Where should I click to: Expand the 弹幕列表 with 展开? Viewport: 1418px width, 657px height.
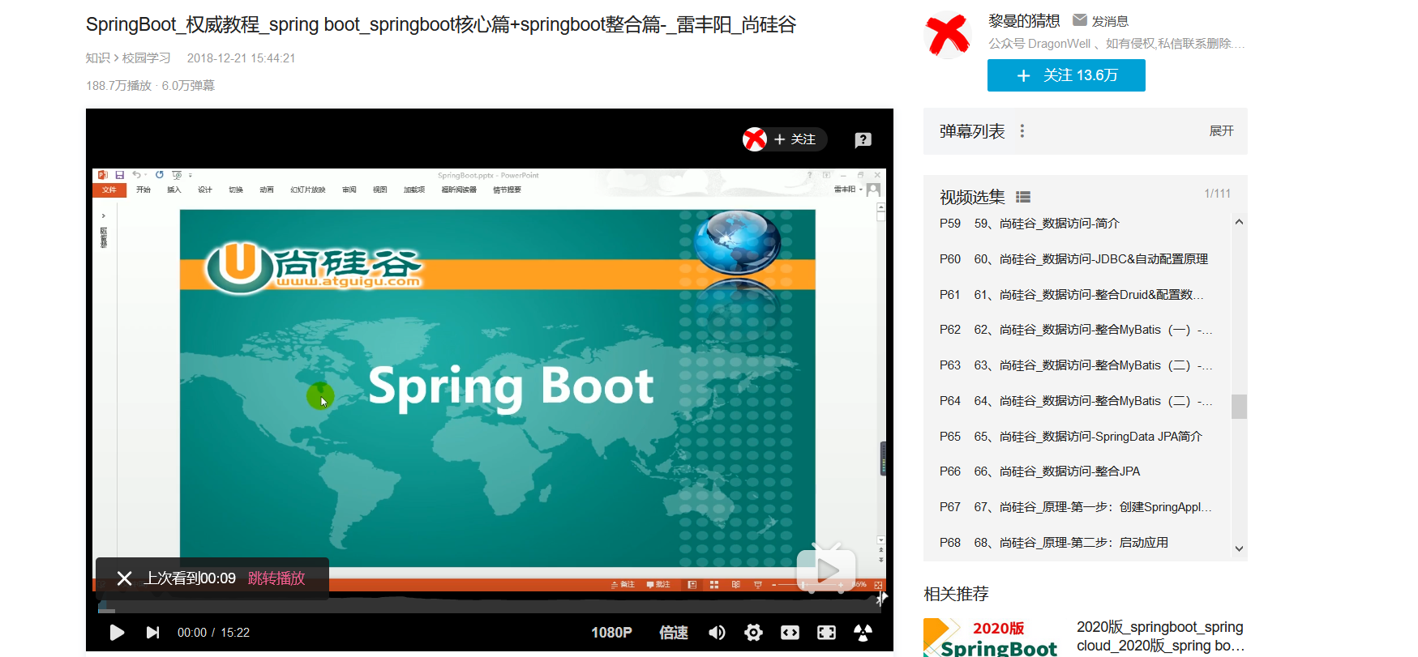coord(1221,131)
